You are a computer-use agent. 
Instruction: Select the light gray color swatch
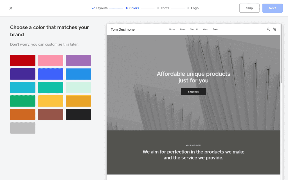(22, 128)
